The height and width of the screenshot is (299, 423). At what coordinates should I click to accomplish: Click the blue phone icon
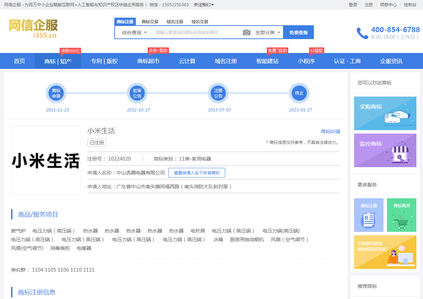(362, 33)
